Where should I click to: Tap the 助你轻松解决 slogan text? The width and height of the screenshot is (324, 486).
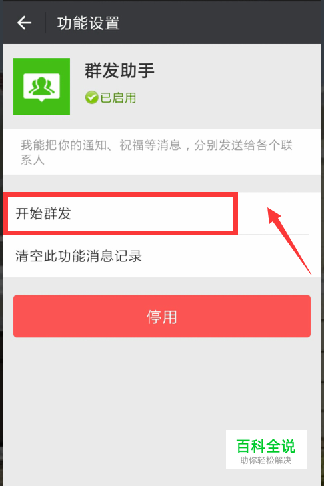tap(266, 460)
